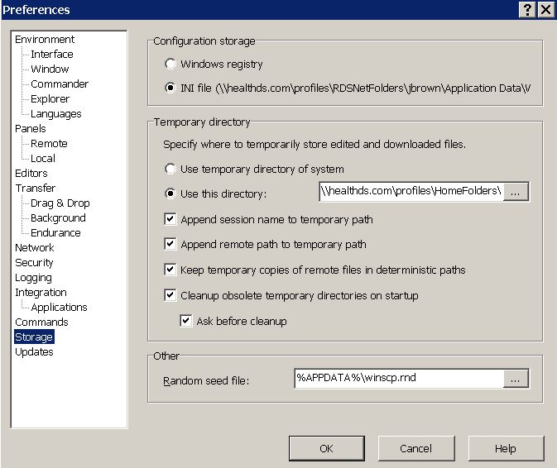Browse for random seed file
557x468 pixels.
(x=516, y=379)
